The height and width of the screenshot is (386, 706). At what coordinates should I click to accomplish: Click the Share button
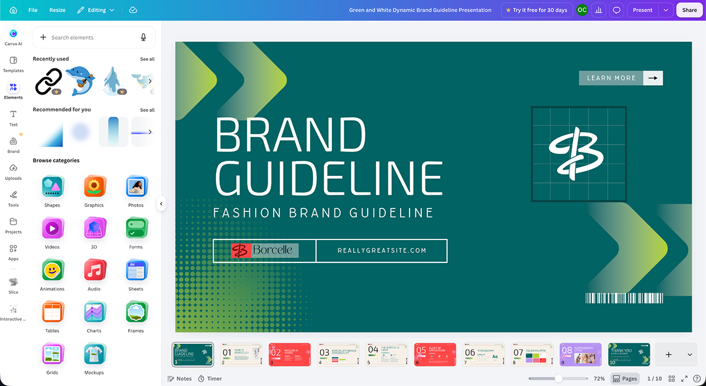(x=690, y=10)
